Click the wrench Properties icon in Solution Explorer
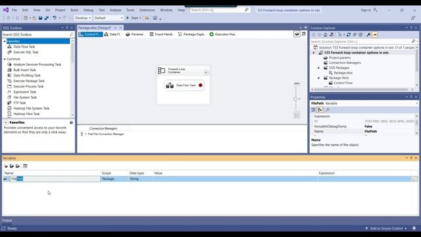The width and height of the screenshot is (421, 237). click(x=368, y=35)
